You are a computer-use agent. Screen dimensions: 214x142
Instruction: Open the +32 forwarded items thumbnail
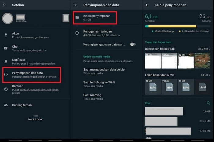tap(202, 61)
